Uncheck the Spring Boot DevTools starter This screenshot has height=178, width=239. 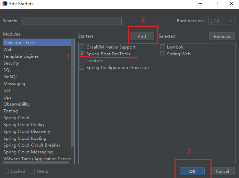[x=82, y=54]
